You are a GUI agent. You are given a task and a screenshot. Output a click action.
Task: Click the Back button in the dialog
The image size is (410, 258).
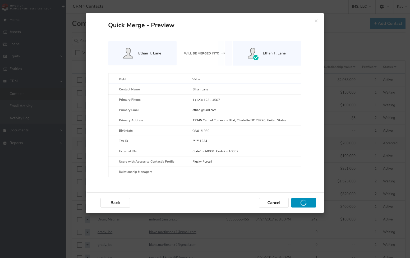tap(115, 203)
